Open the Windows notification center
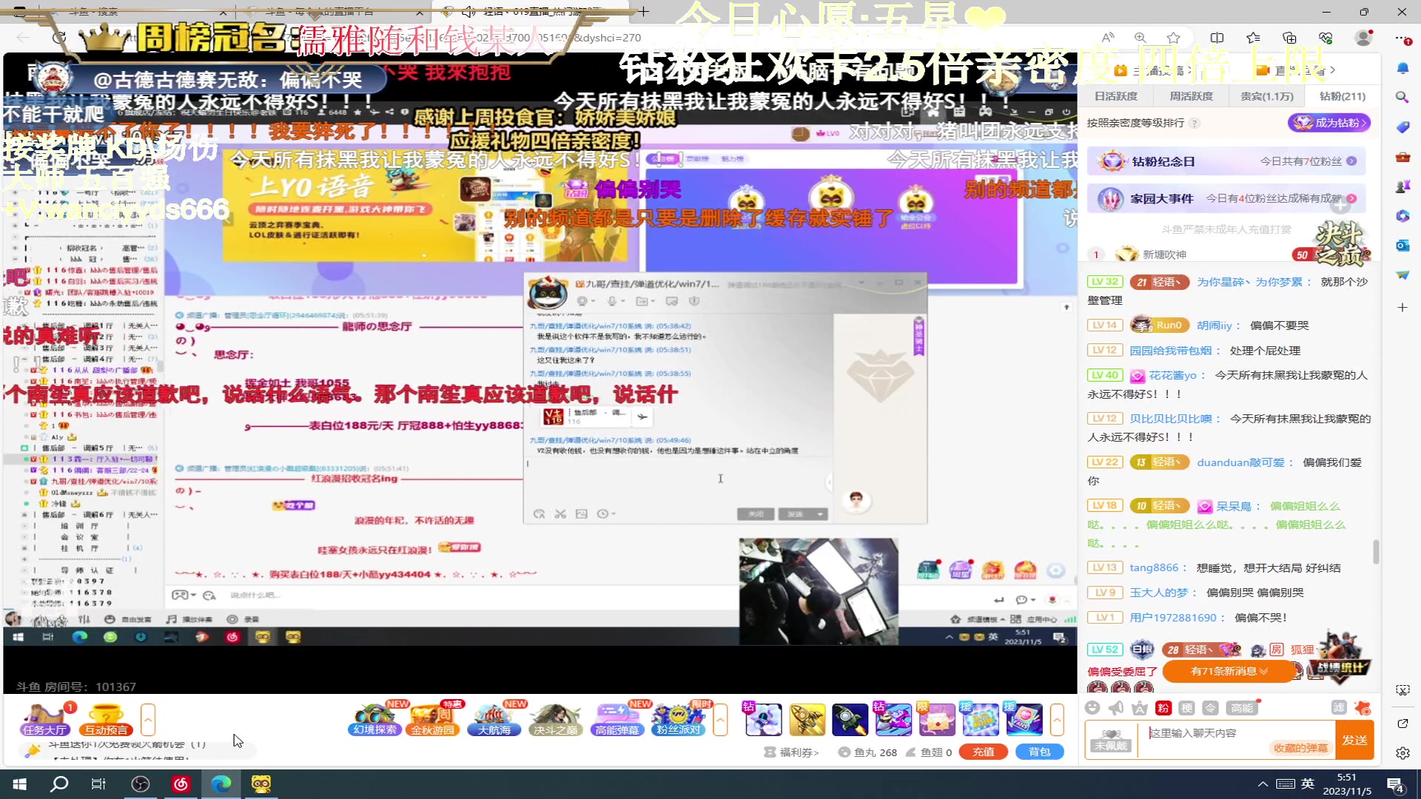 coord(1396,785)
